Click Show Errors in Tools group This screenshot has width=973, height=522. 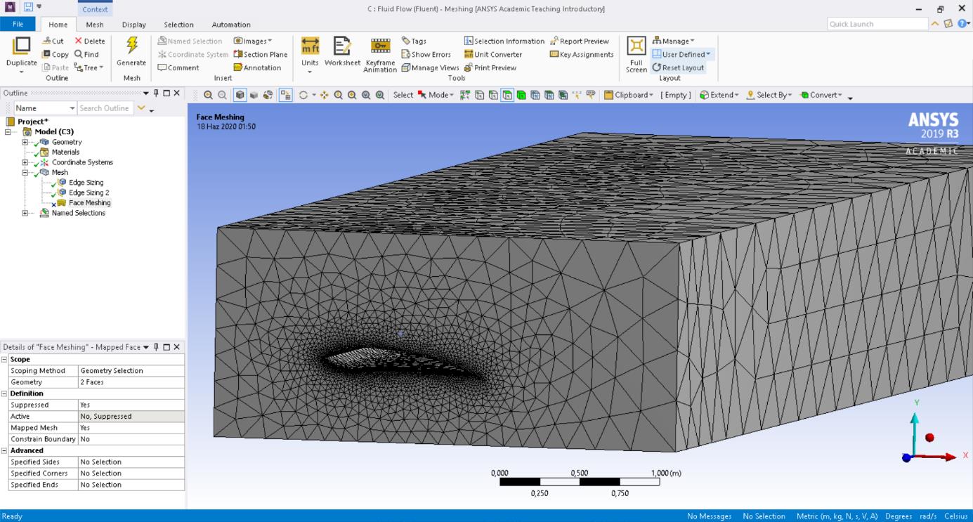(426, 55)
